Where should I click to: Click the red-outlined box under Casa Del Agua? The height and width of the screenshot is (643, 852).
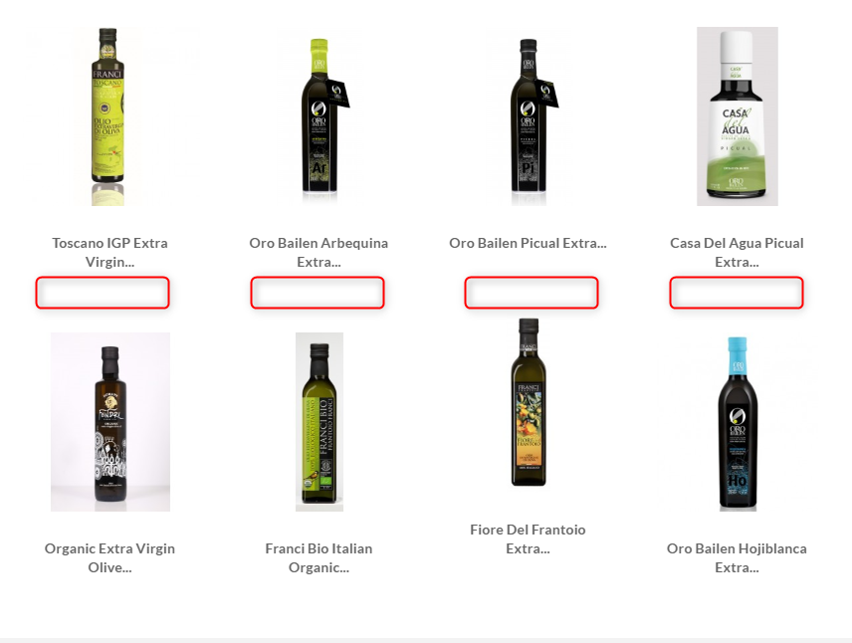click(x=737, y=293)
